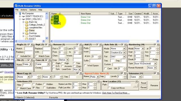Reset Move/Copy (6) section with R button
This screenshot has height=101, width=181.
(80, 73)
